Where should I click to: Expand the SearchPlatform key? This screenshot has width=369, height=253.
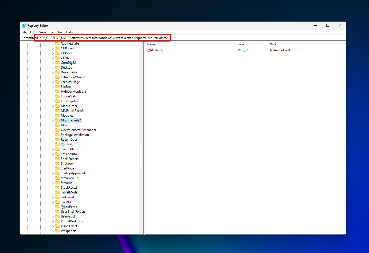point(53,149)
